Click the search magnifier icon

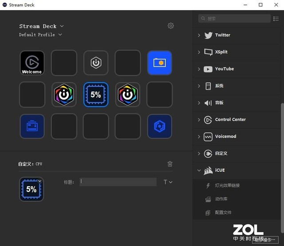[203, 19]
